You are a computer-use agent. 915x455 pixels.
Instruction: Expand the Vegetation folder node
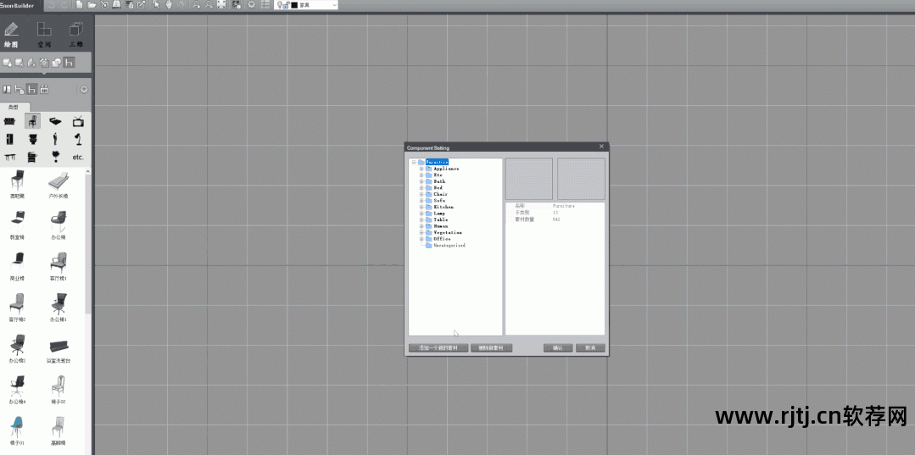(421, 233)
